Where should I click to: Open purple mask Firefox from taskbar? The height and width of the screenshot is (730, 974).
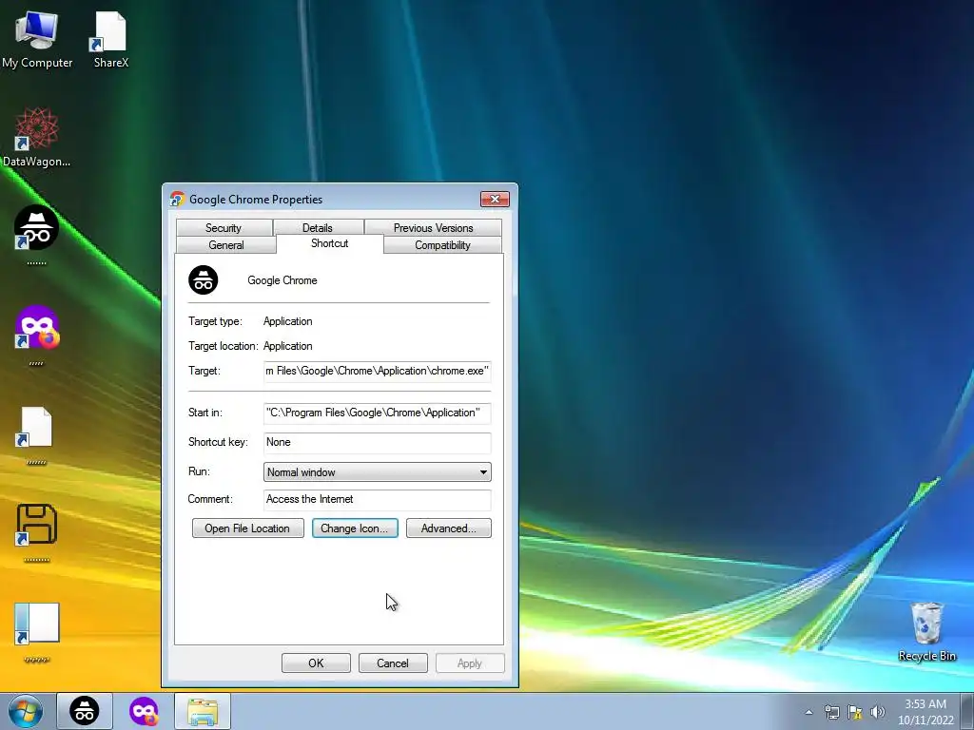[x=144, y=711]
